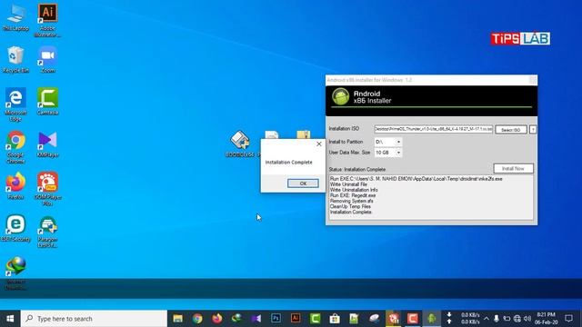Open GOM Player from the taskbar
The height and width of the screenshot is (327, 582).
point(393,319)
